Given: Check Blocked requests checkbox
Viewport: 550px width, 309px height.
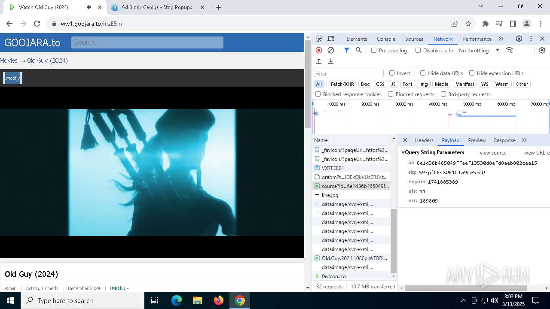Looking at the screenshot, I should [391, 94].
